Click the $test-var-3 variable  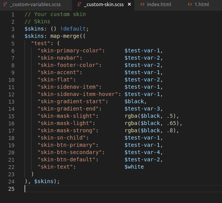(142, 109)
